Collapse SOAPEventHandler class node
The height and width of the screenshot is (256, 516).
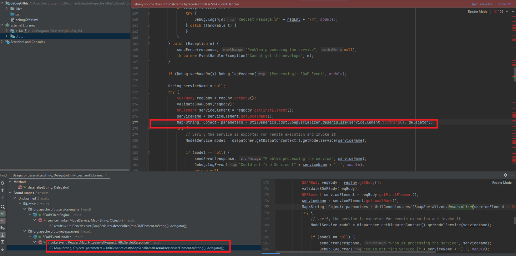pos(30,237)
